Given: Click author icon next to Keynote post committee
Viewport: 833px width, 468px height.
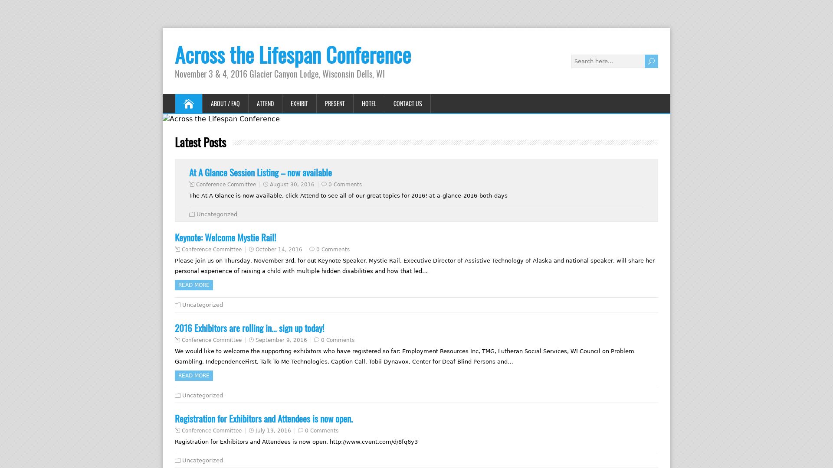Looking at the screenshot, I should click(177, 250).
